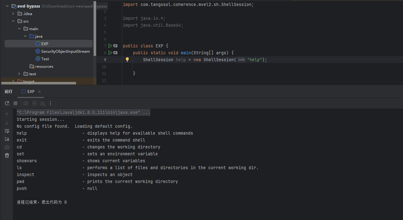
Task: Toggle soft-wrap in the console
Action: click(7, 131)
